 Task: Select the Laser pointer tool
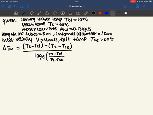pyautogui.click(x=86, y=13)
